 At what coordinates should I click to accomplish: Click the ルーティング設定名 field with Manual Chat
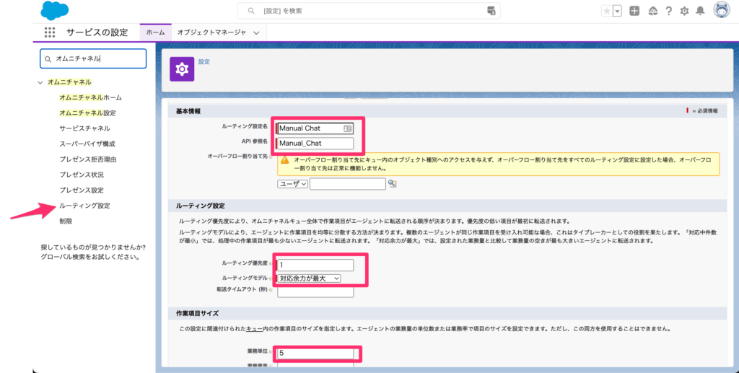[x=315, y=128]
